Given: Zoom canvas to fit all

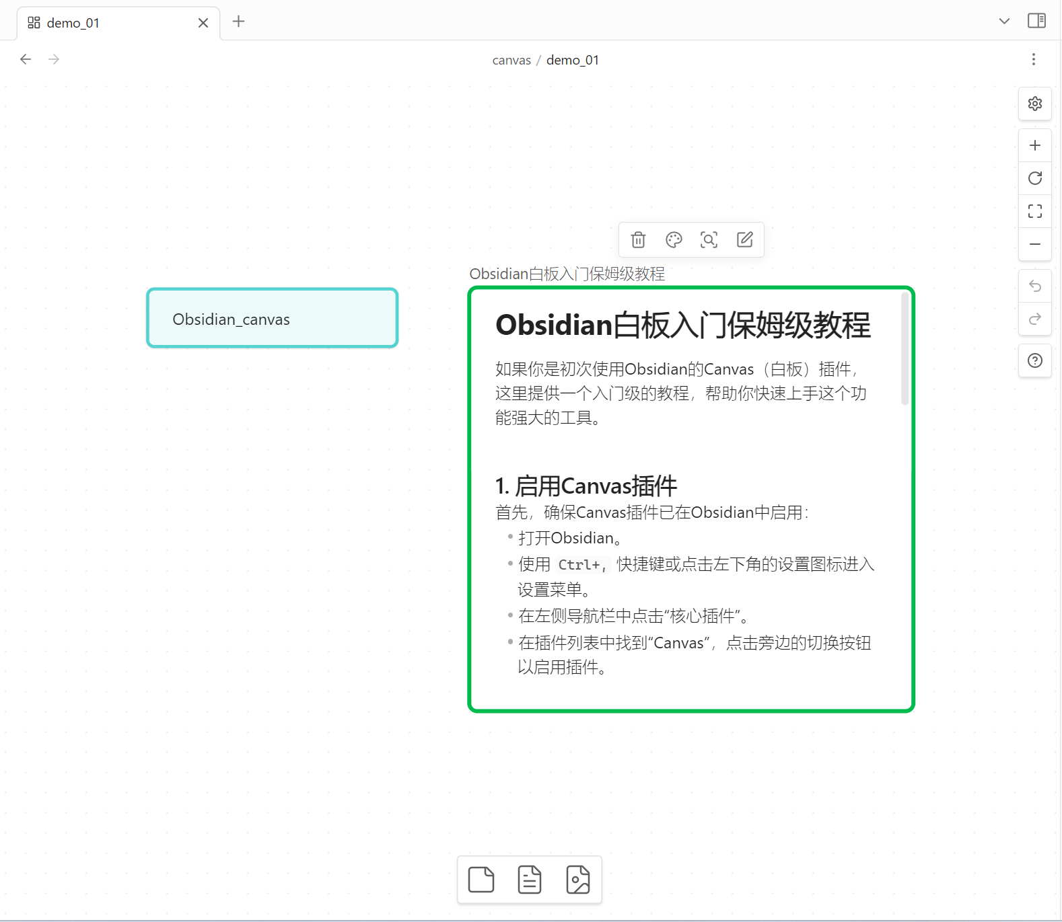Looking at the screenshot, I should pyautogui.click(x=1035, y=211).
